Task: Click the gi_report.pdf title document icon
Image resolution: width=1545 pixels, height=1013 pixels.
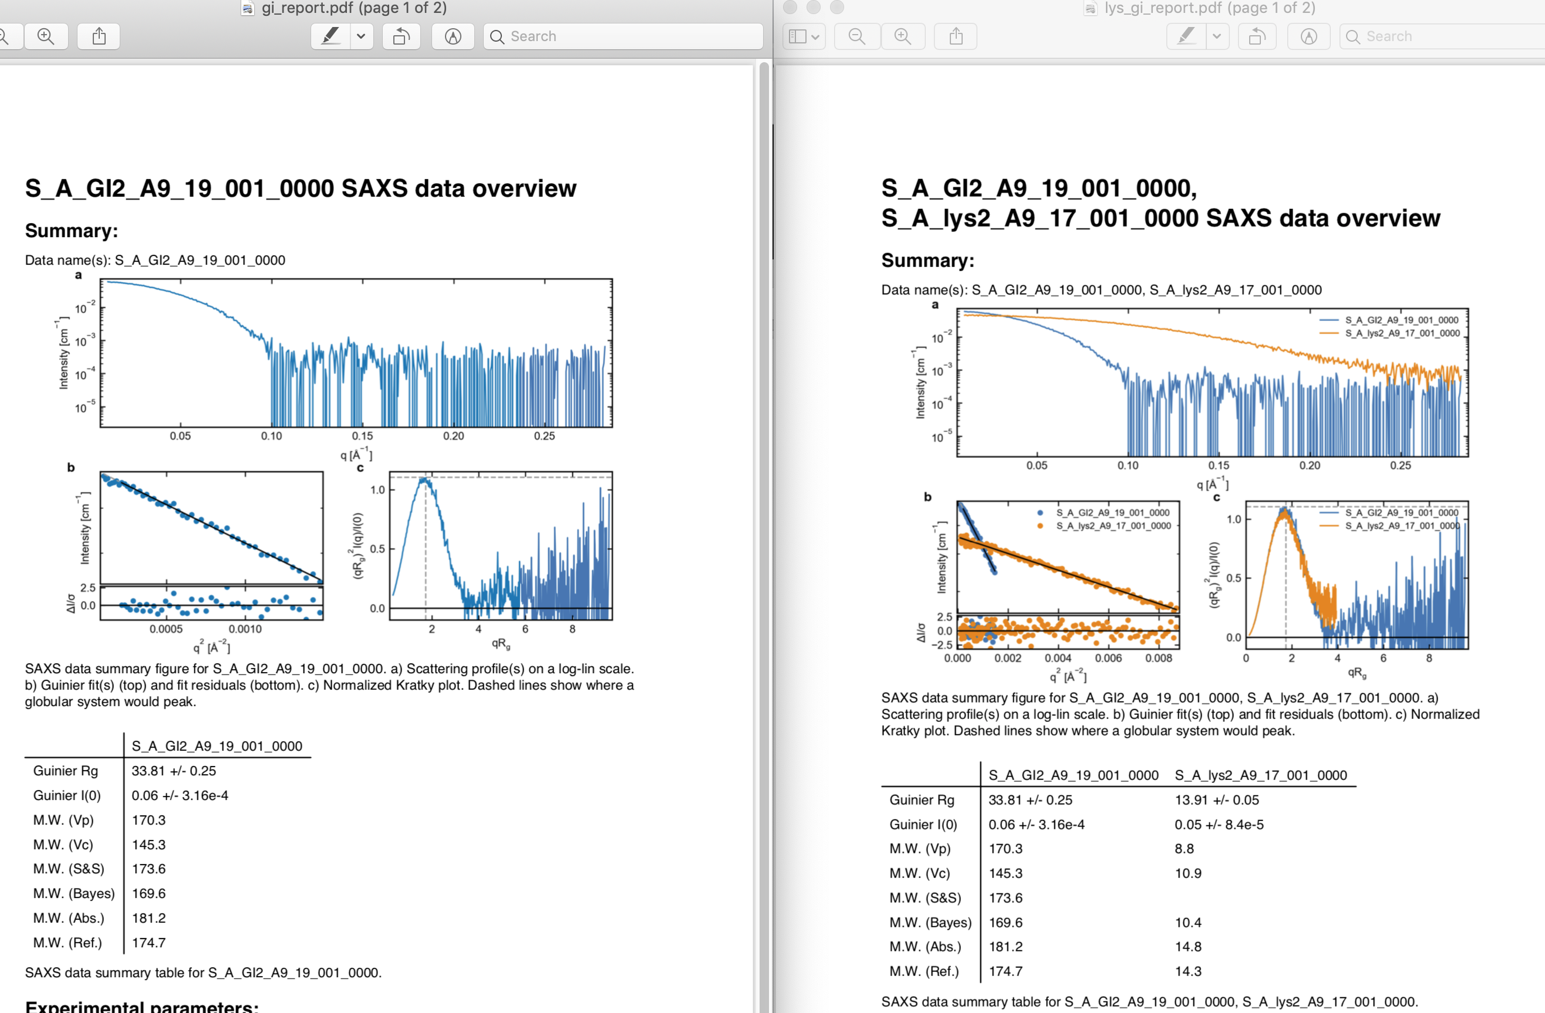Action: [247, 8]
